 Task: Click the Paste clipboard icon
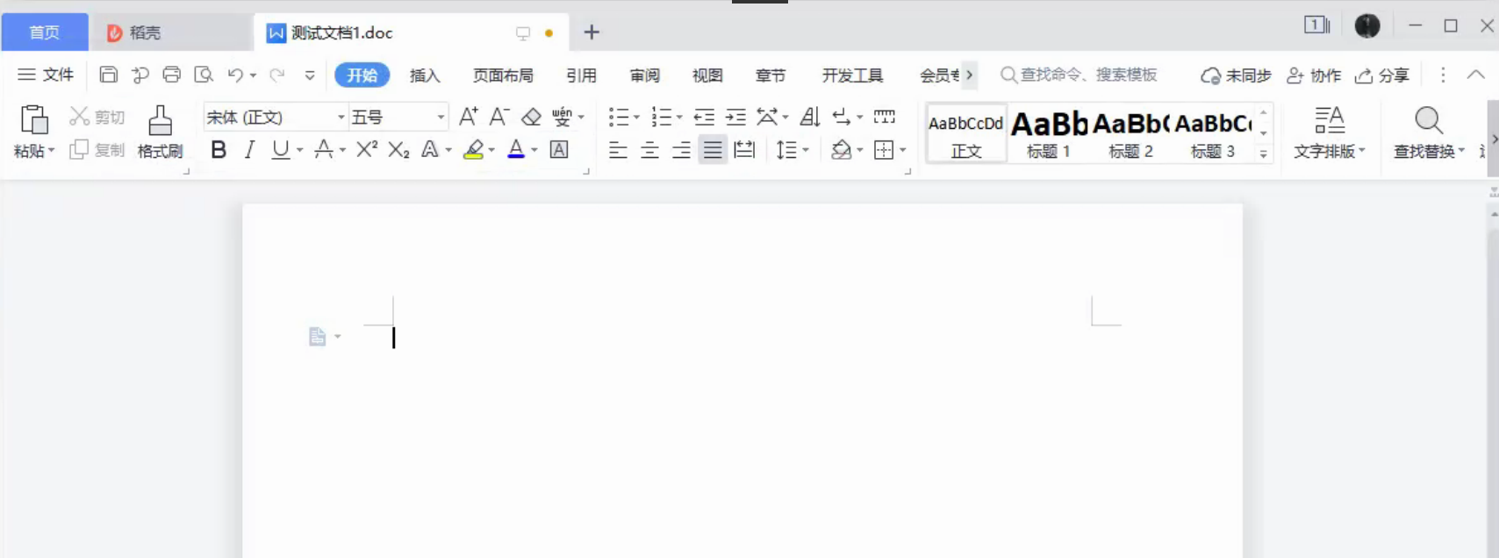[x=33, y=120]
